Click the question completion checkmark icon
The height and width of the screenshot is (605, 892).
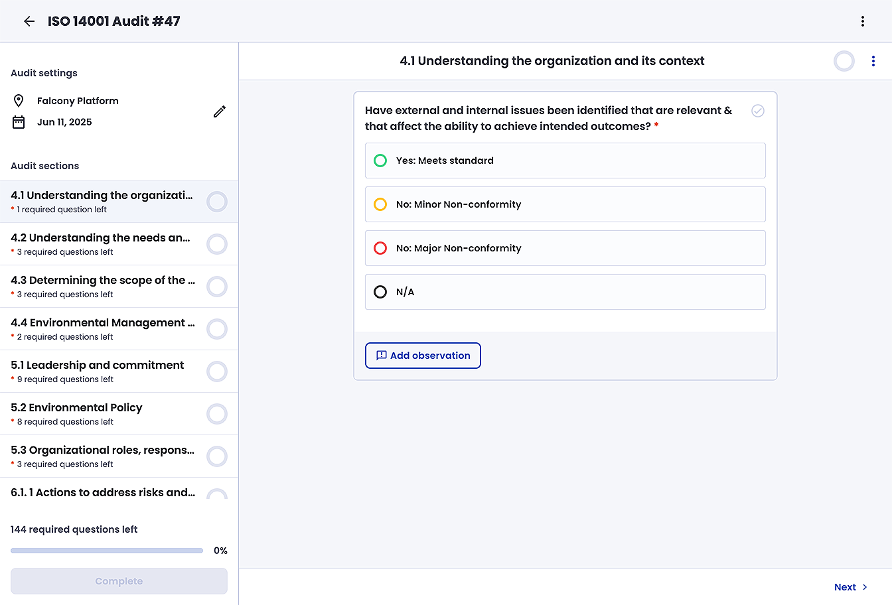(758, 111)
